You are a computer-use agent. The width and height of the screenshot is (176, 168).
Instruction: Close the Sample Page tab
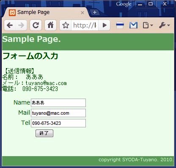pos(82,13)
